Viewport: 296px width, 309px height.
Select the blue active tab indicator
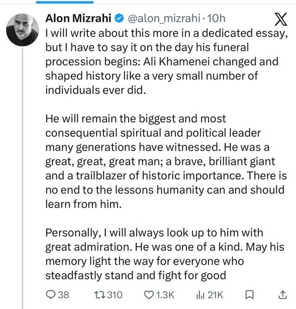[65, 2]
